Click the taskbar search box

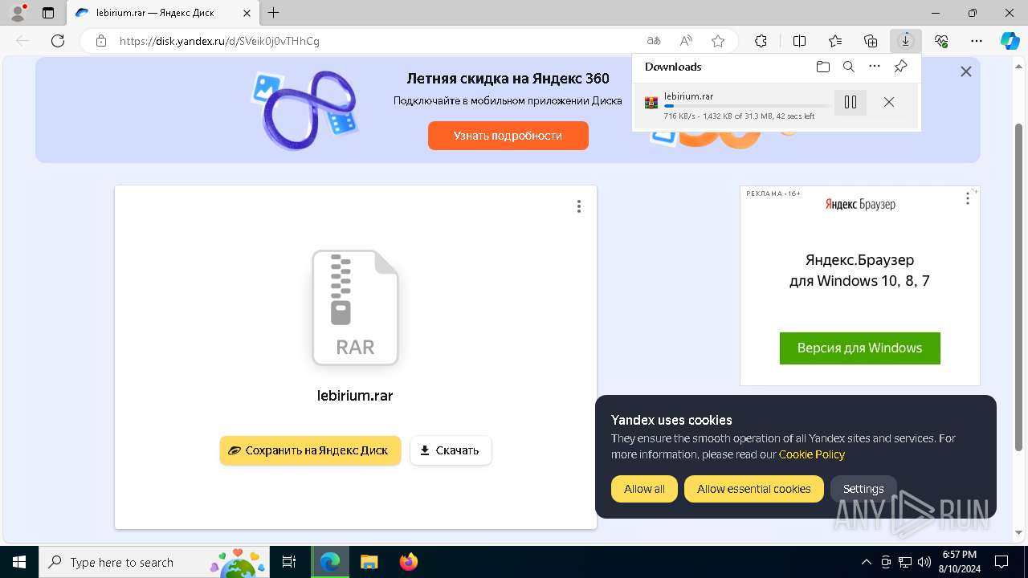pos(153,562)
